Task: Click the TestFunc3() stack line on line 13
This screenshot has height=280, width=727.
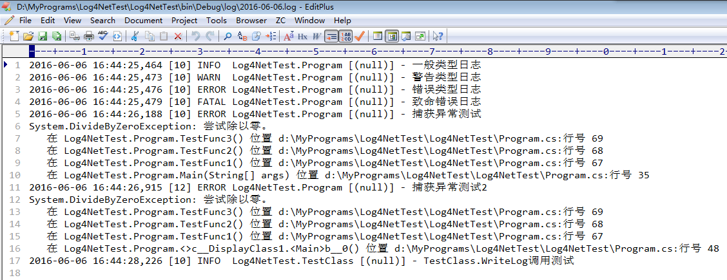Action: coord(325,212)
